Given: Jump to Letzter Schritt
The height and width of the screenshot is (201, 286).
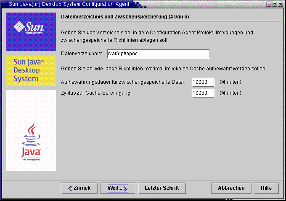Looking at the screenshot, I should point(162,188).
